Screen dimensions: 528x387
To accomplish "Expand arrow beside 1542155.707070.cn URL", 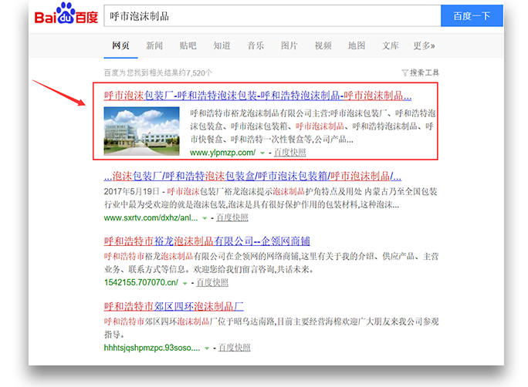I will coord(184,283).
